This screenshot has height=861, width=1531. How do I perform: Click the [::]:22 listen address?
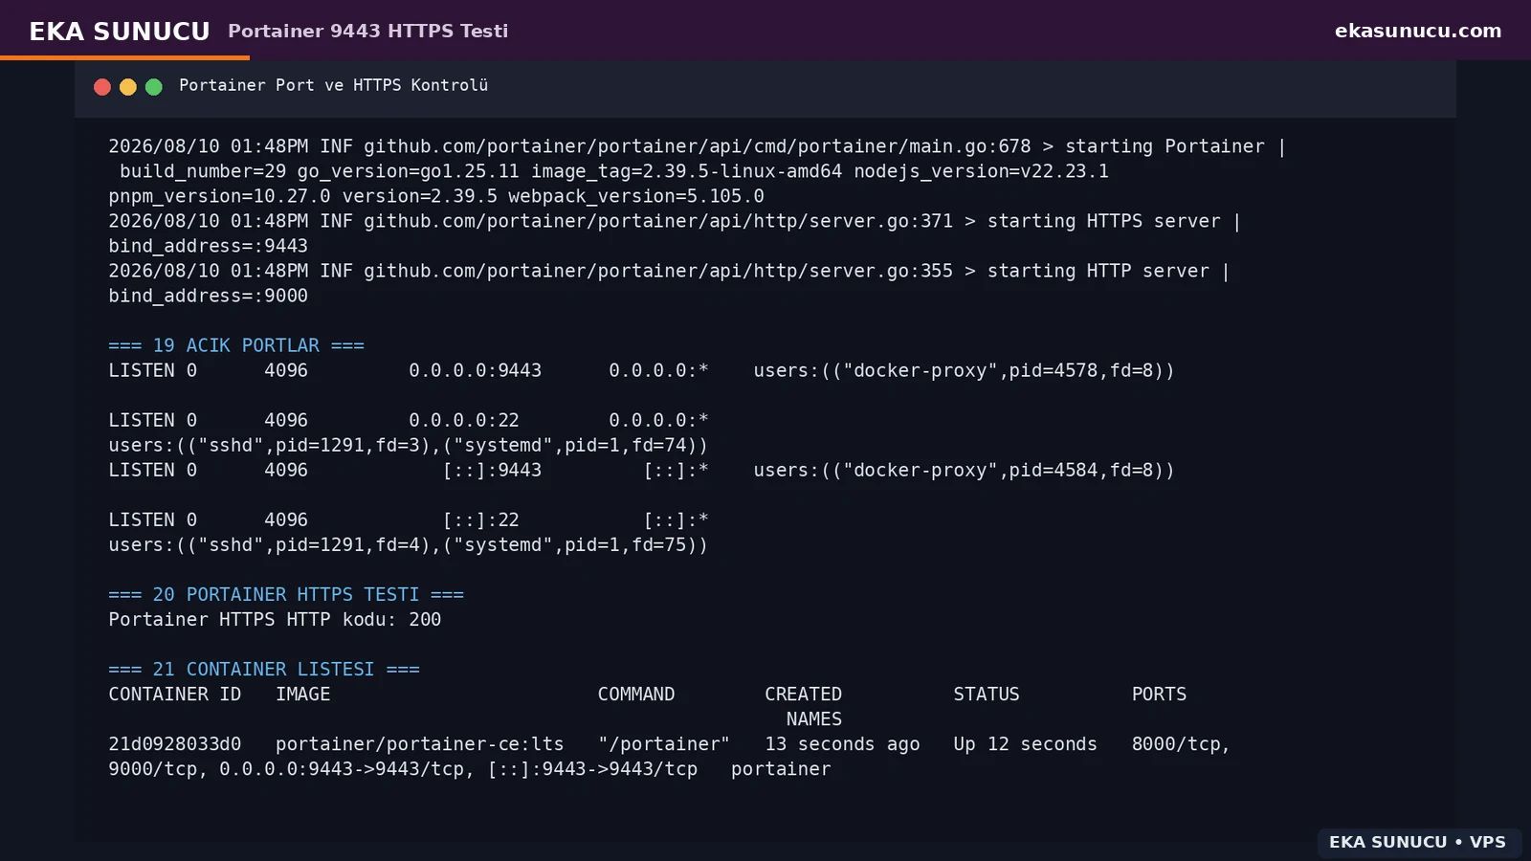pyautogui.click(x=481, y=519)
